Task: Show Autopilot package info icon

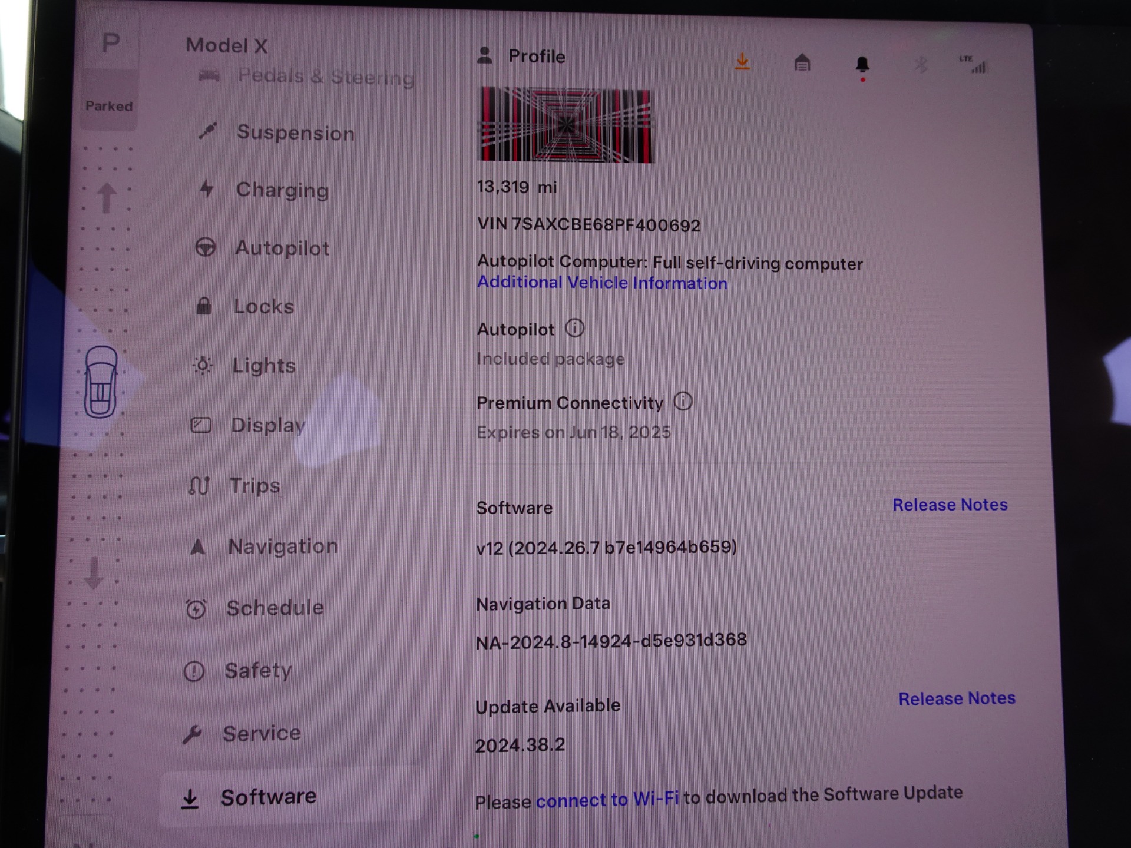Action: [x=575, y=328]
